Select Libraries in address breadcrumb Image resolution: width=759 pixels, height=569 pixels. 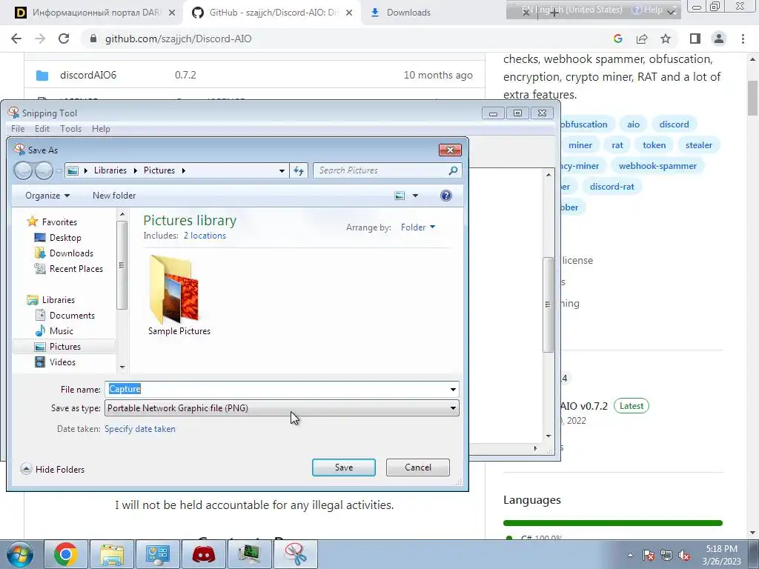tap(110, 170)
